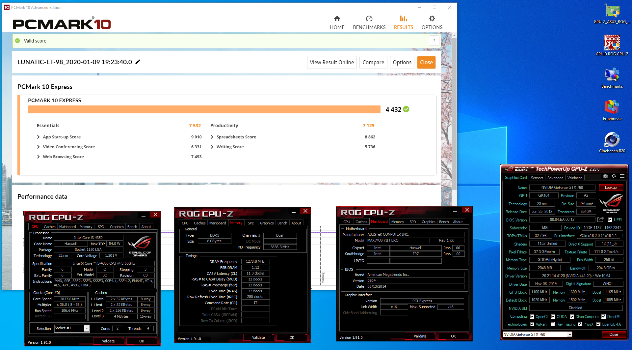Click Compare button in PCMark
Viewport: 632px width, 350px height.
tap(373, 62)
